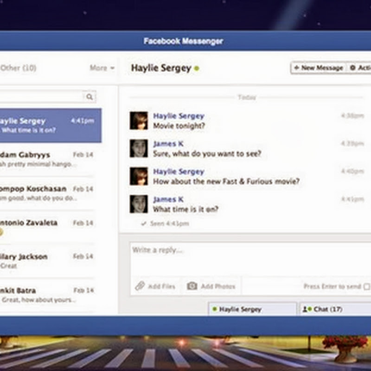This screenshot has width=371, height=371.
Task: Click Haylie Sergey's avatar on Movie tonight message
Action: [139, 121]
